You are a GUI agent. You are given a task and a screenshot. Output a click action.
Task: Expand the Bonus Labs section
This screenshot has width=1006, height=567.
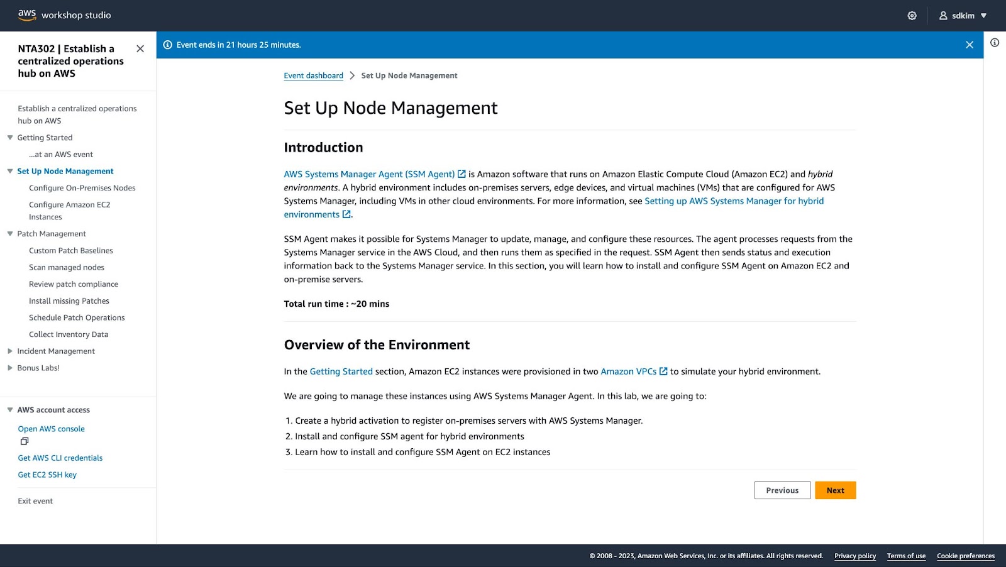coord(9,368)
